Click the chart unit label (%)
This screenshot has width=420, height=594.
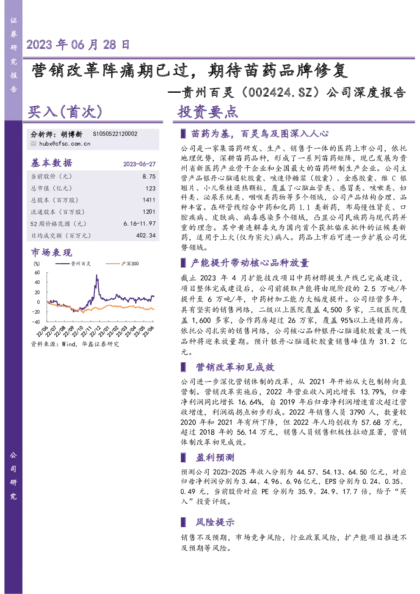[36, 264]
